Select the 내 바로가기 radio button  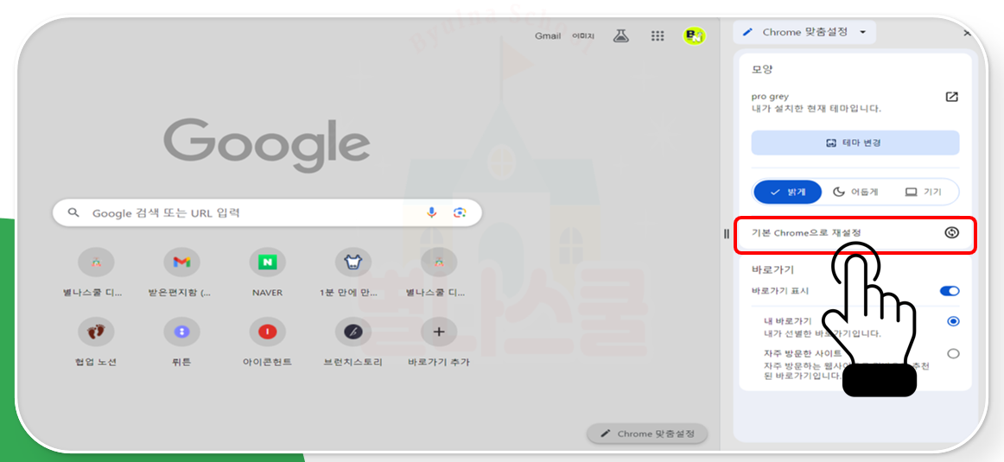(x=953, y=321)
